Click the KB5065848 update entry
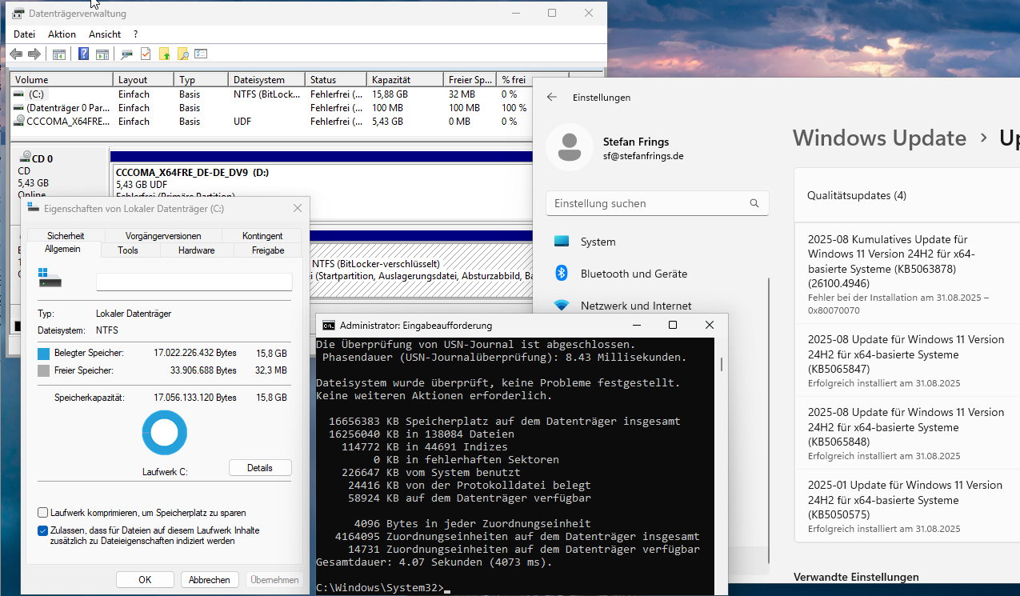The width and height of the screenshot is (1020, 596). coord(907,434)
